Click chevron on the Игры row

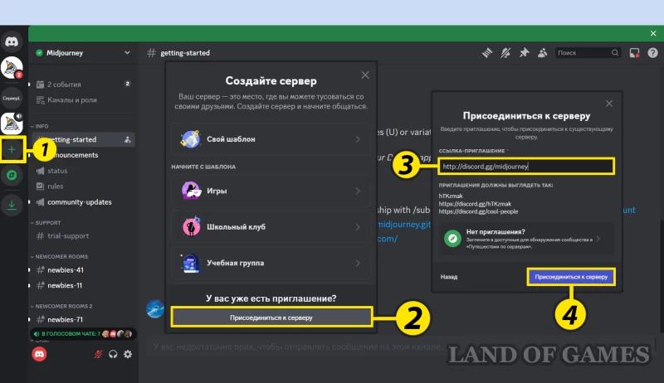coord(358,191)
